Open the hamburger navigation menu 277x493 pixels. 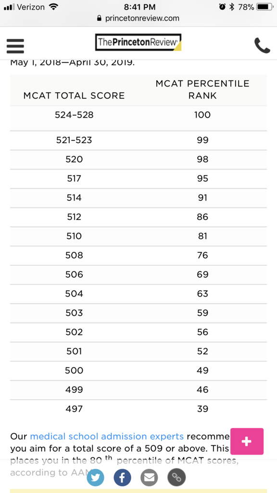[x=15, y=46]
